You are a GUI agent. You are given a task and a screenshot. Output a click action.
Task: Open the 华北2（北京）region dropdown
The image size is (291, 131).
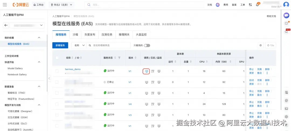coord(61,5)
